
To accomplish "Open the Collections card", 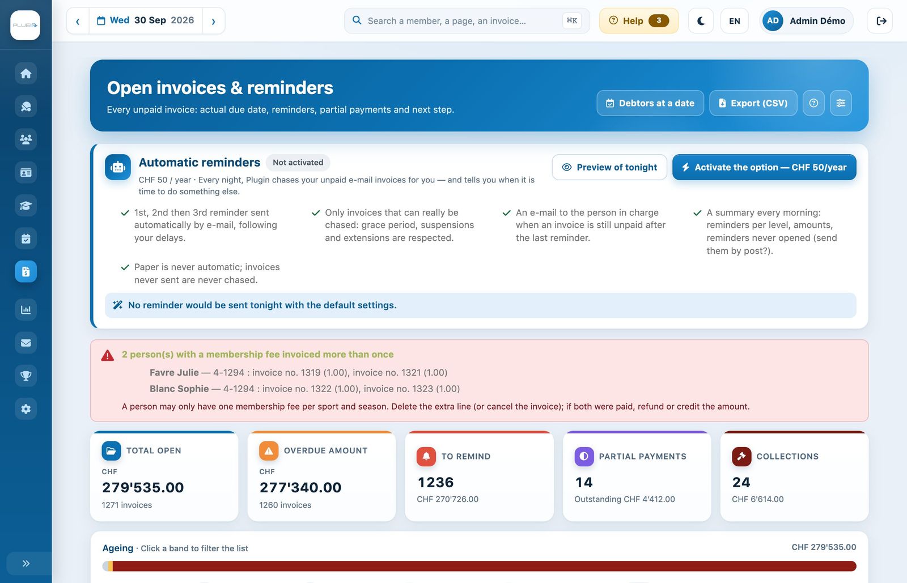I will coord(794,476).
